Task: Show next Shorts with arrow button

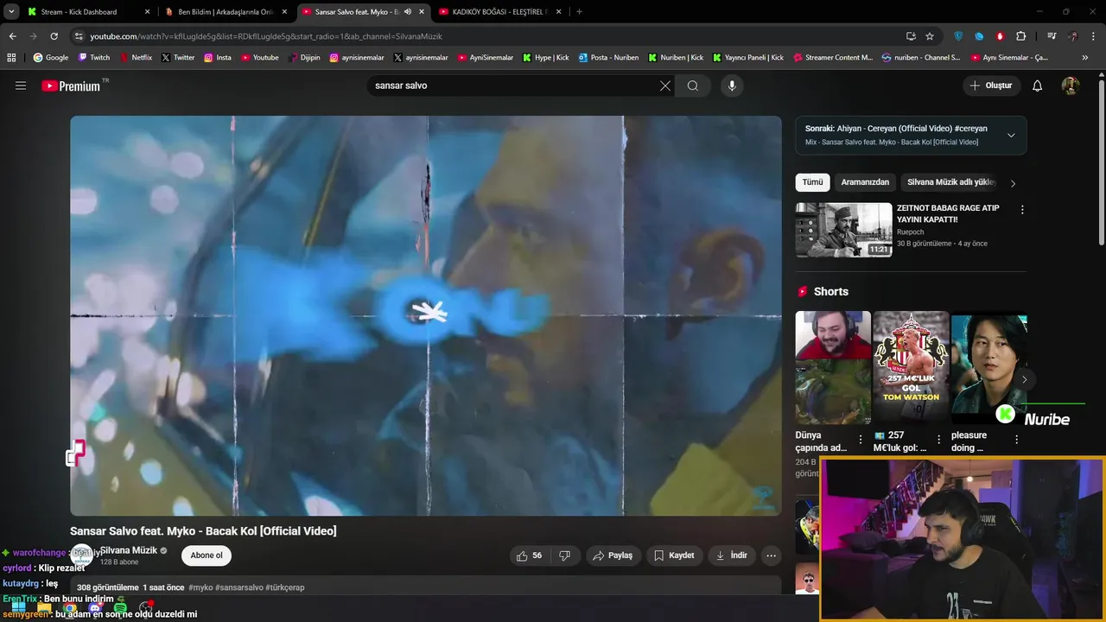Action: point(1024,379)
